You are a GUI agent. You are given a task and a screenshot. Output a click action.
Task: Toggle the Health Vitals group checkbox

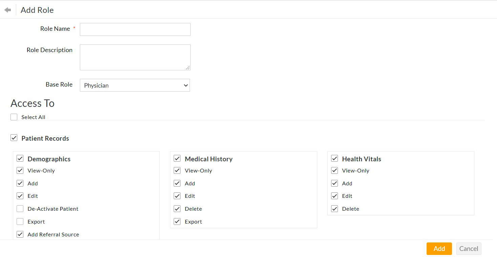pos(334,159)
